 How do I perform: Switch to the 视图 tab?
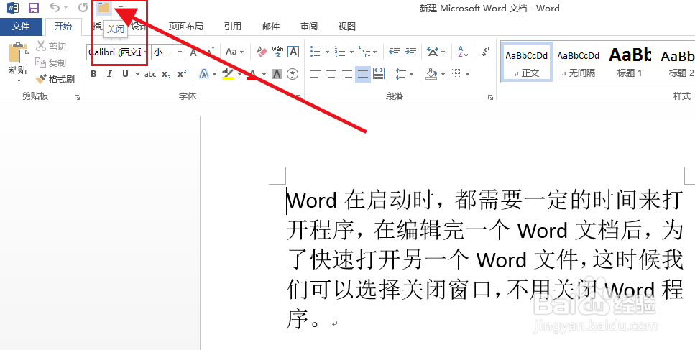(347, 27)
